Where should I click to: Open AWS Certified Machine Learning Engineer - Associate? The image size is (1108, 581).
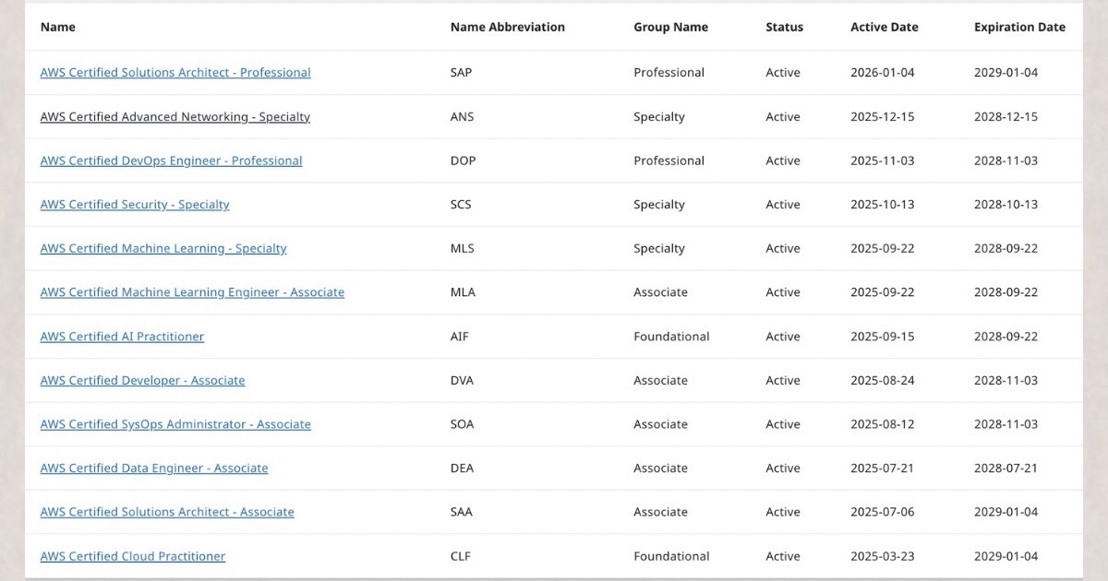pyautogui.click(x=192, y=292)
